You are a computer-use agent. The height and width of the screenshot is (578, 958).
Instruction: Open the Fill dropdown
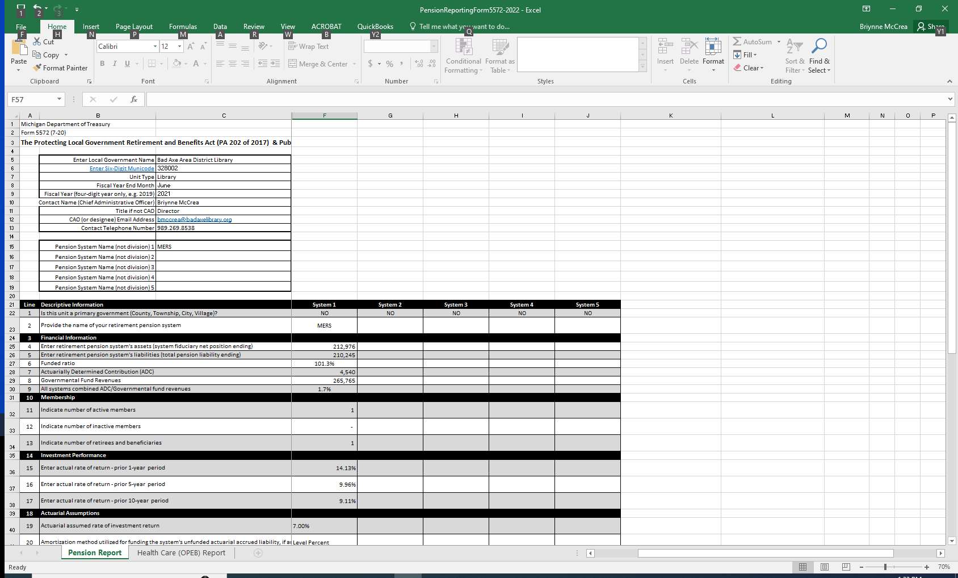point(745,55)
